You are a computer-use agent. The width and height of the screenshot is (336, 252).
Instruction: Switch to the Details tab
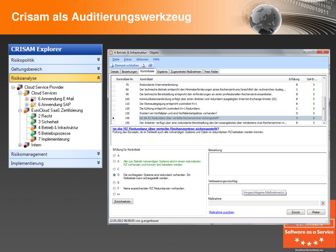tap(115, 72)
